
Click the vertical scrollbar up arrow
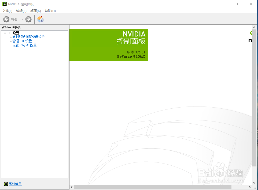tap(255, 27)
